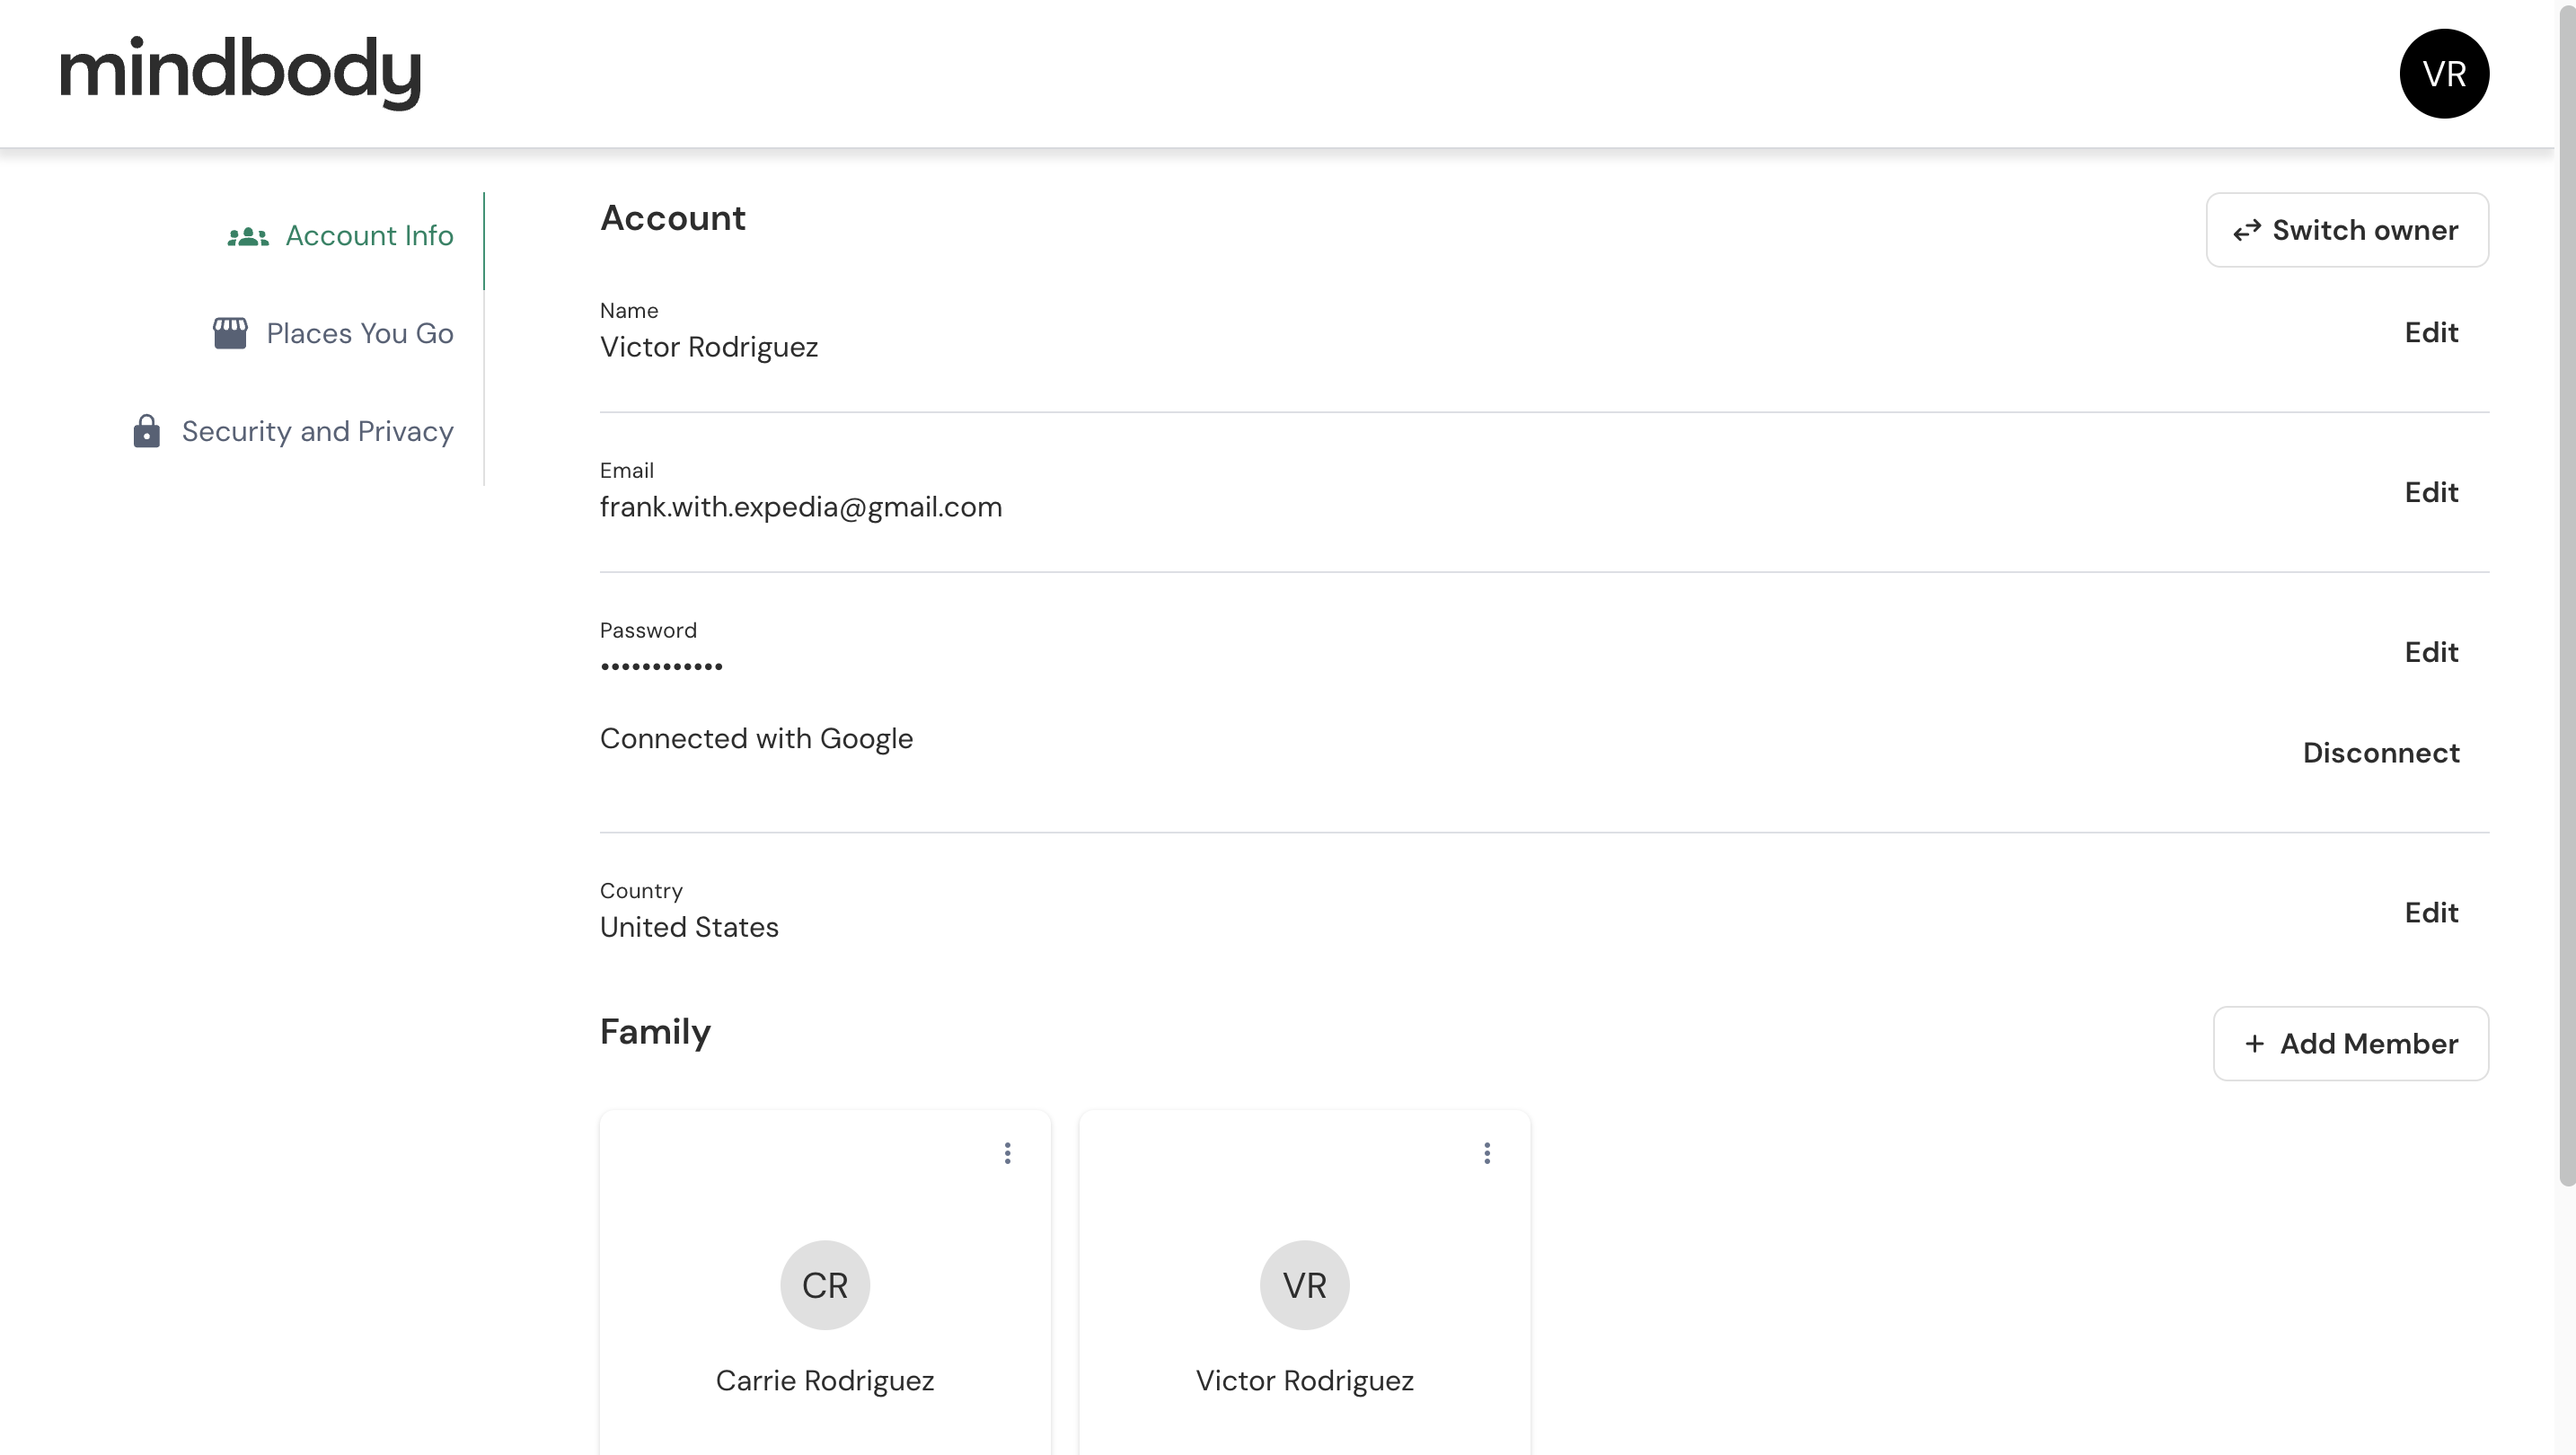Click the mindbody logo
Image resolution: width=2576 pixels, height=1455 pixels.
pyautogui.click(x=240, y=73)
